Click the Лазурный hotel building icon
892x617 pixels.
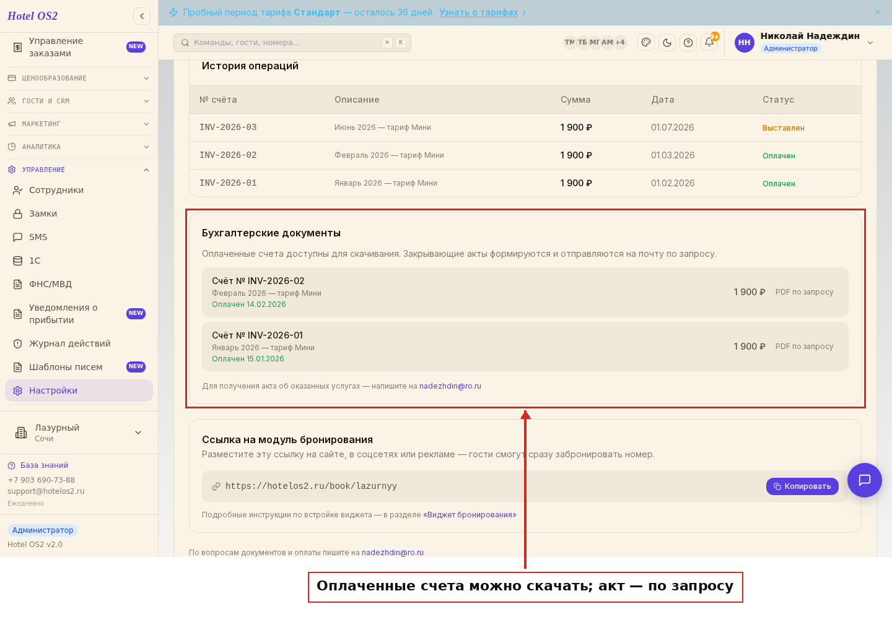[x=21, y=433]
